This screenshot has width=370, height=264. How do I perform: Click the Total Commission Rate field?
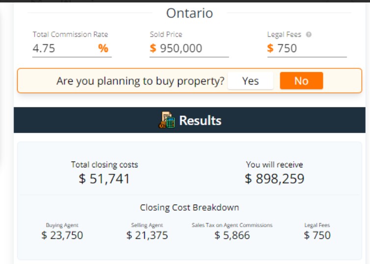[64, 48]
